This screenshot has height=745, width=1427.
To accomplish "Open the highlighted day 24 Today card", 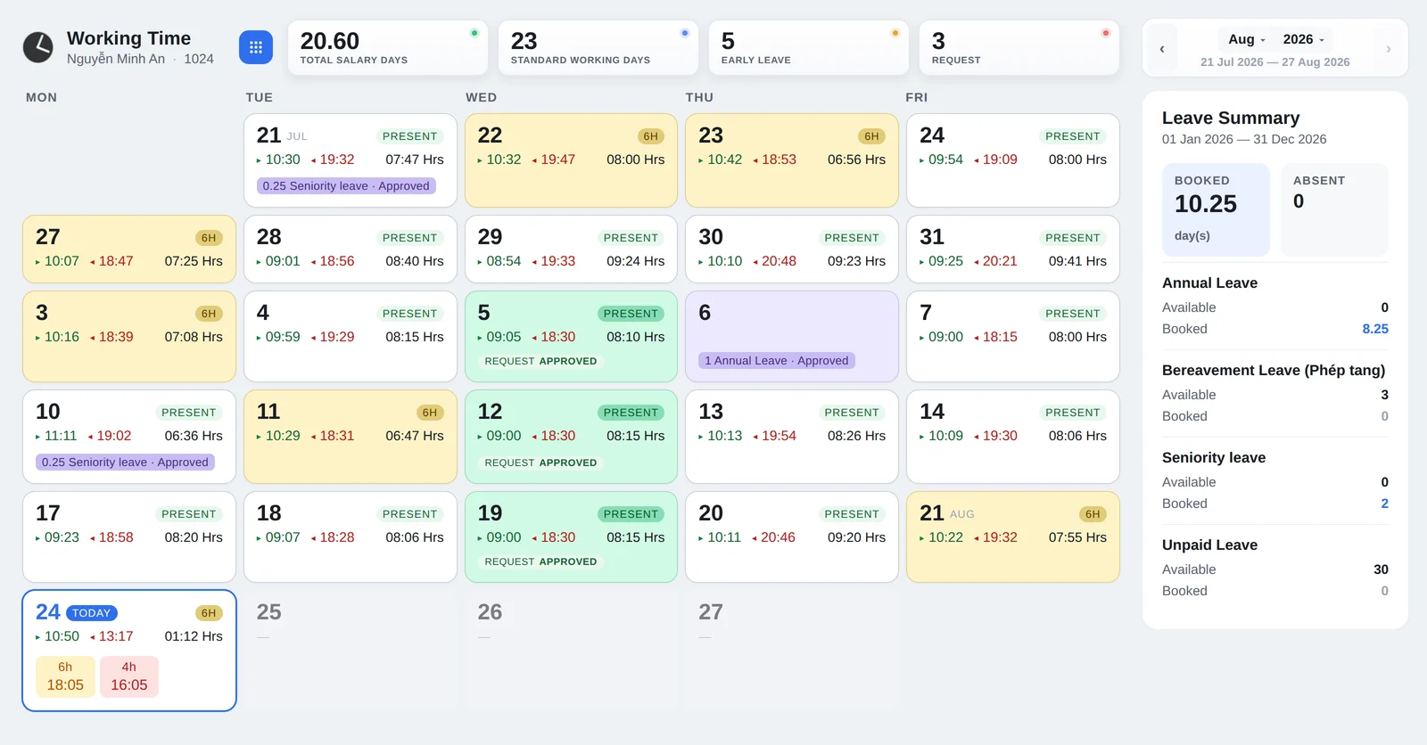I will 129,651.
